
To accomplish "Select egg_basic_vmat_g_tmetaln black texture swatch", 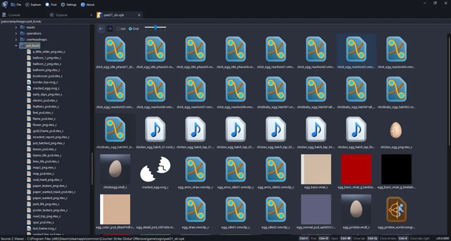I will (396, 169).
